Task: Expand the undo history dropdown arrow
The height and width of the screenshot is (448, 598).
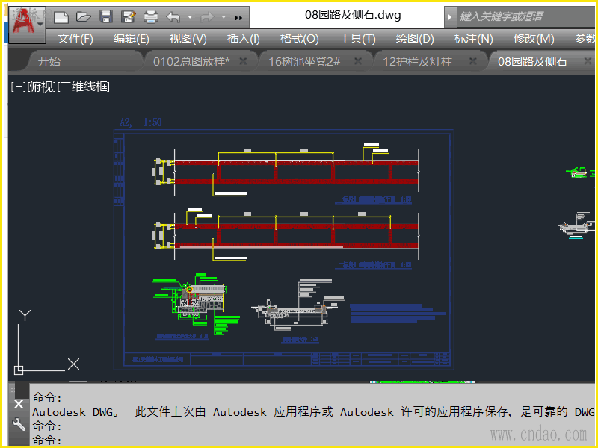Action: (190, 17)
